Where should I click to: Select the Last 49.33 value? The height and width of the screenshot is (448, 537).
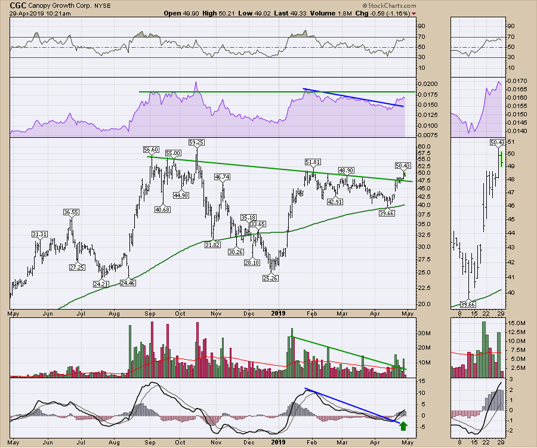(x=290, y=13)
